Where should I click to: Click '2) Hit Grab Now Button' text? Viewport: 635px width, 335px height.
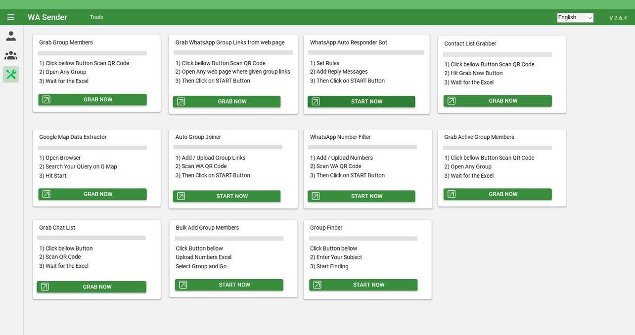[473, 73]
